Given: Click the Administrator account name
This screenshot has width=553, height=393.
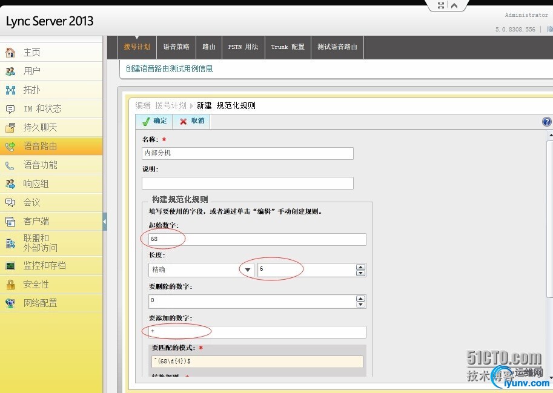Looking at the screenshot, I should coord(526,15).
